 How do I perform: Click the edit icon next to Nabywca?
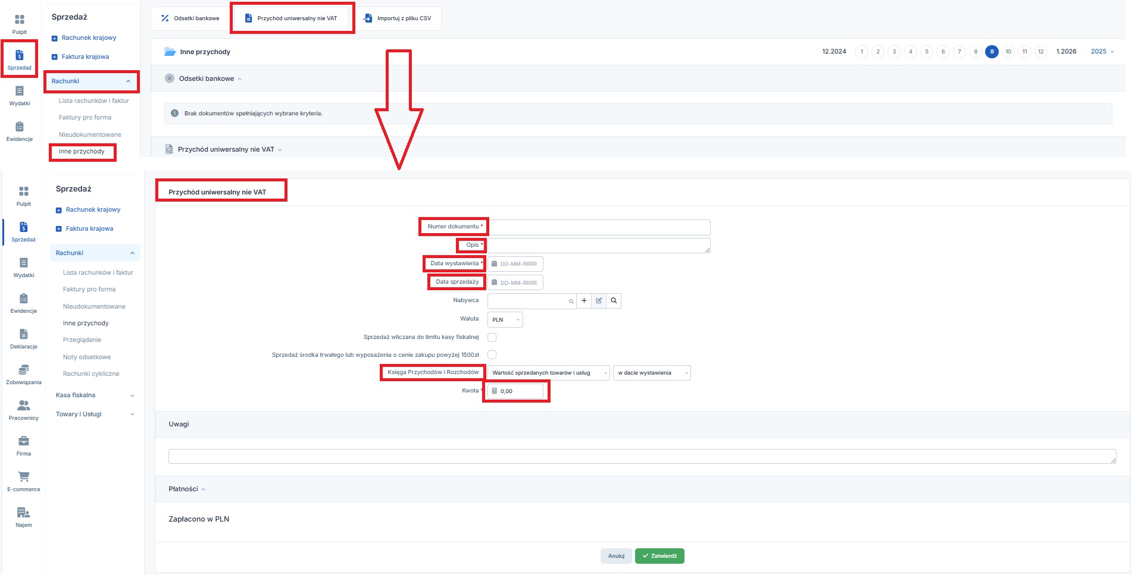click(599, 301)
